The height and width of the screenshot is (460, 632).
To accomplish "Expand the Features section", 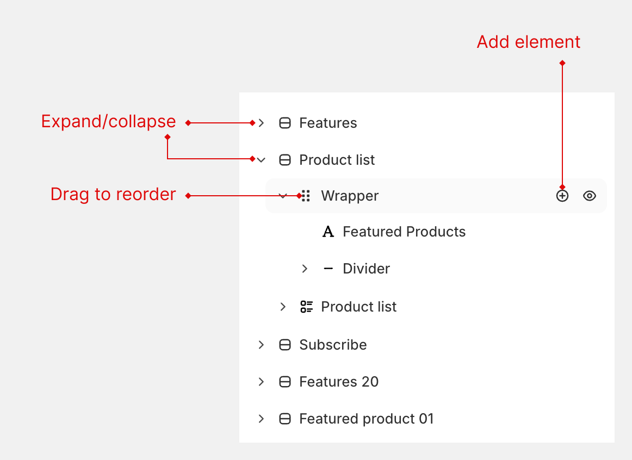I will (x=262, y=123).
